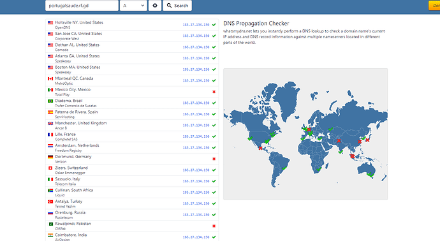The width and height of the screenshot is (440, 241).
Task: Click the 'Amsterdam, Netherlands' text
Action: click(x=77, y=145)
